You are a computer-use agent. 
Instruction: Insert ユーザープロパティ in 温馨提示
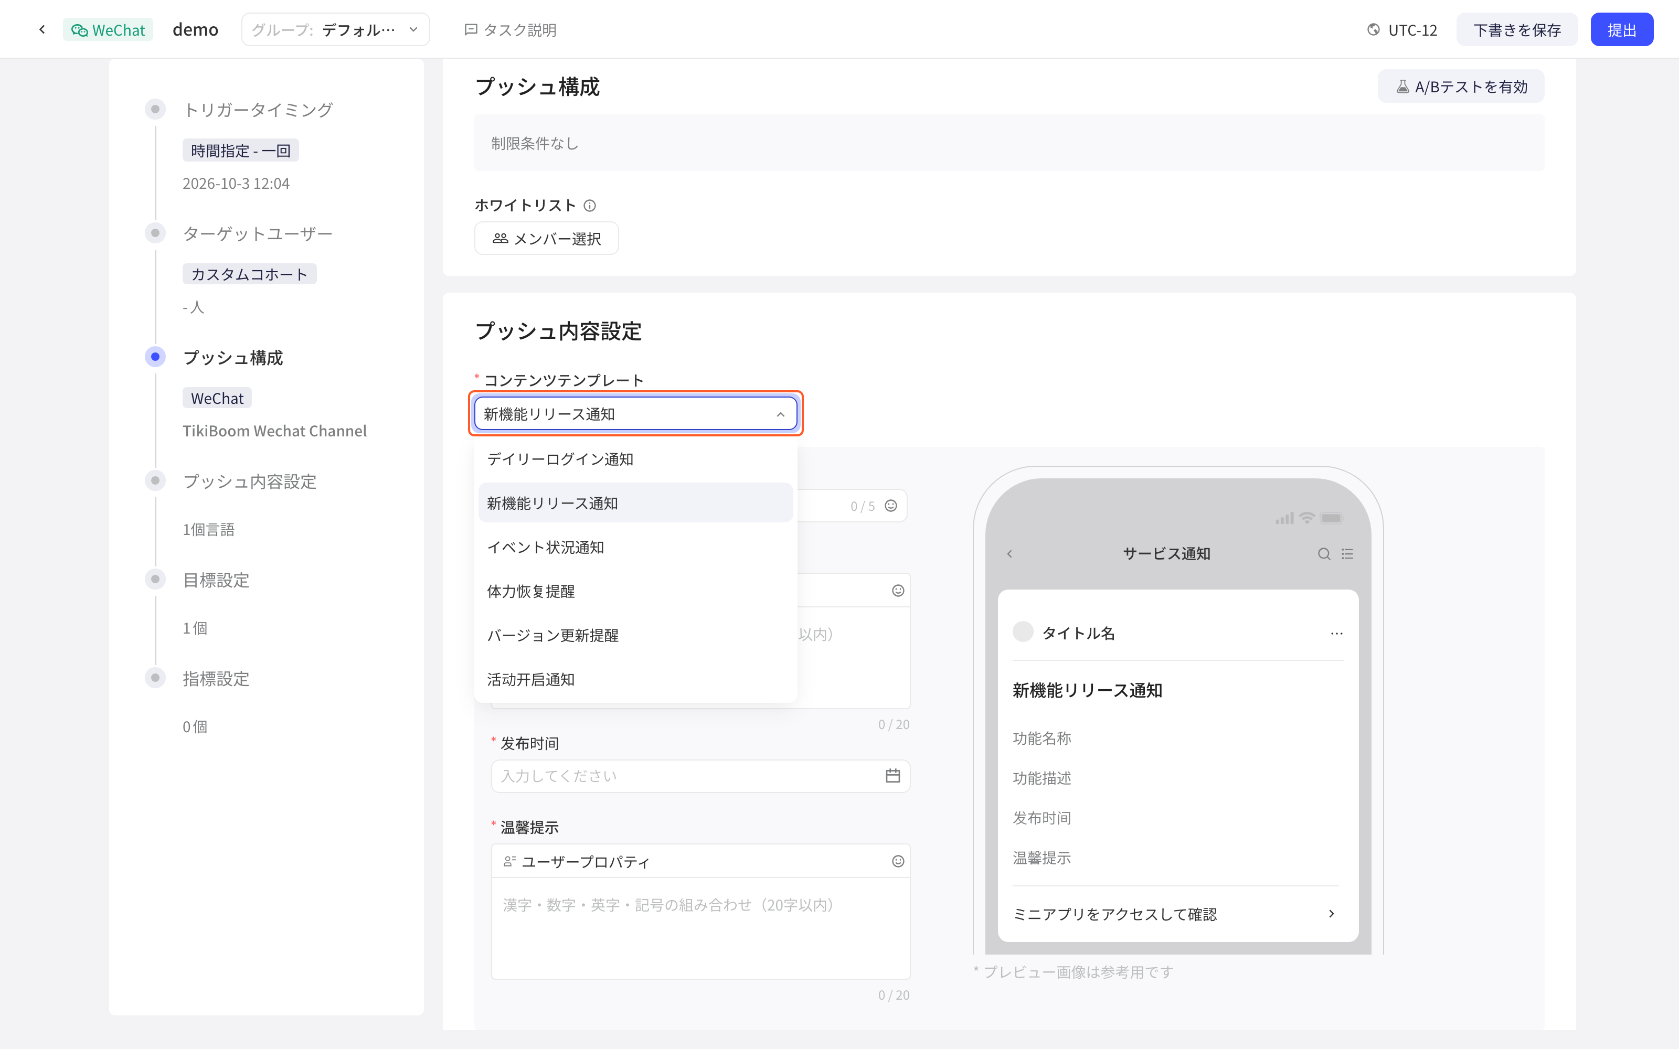click(x=577, y=862)
